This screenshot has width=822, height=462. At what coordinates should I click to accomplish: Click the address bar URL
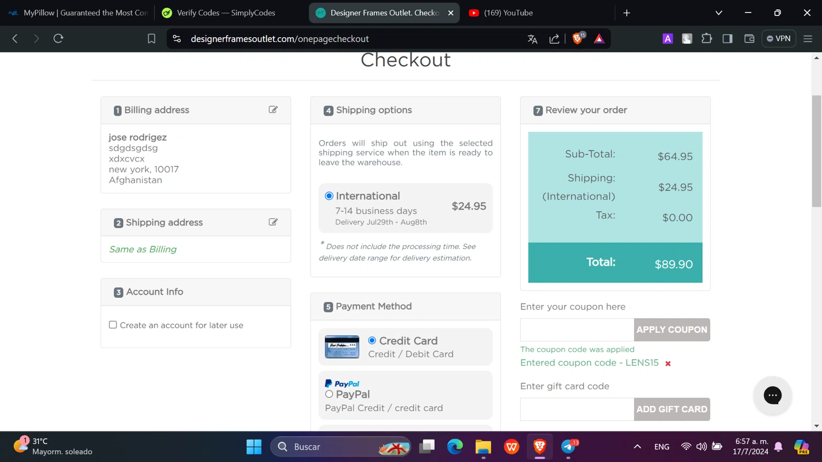[x=279, y=39]
